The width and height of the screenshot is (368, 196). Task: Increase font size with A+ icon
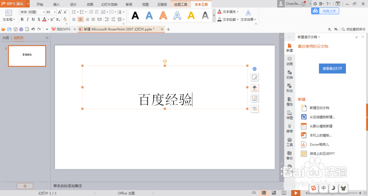click(x=60, y=12)
